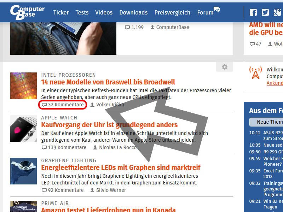The height and width of the screenshot is (212, 283).
Task: Click the Intel processor wafer thumbnail
Action: [23, 86]
